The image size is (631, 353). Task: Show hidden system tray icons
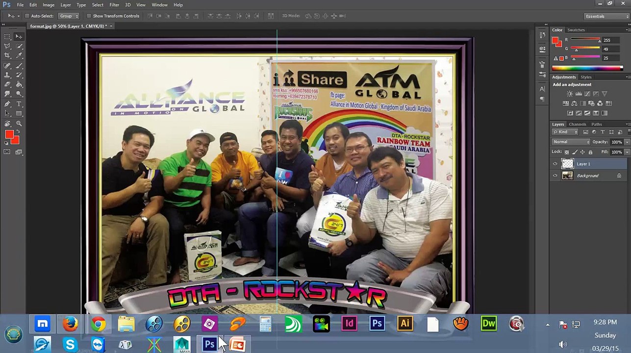point(548,325)
